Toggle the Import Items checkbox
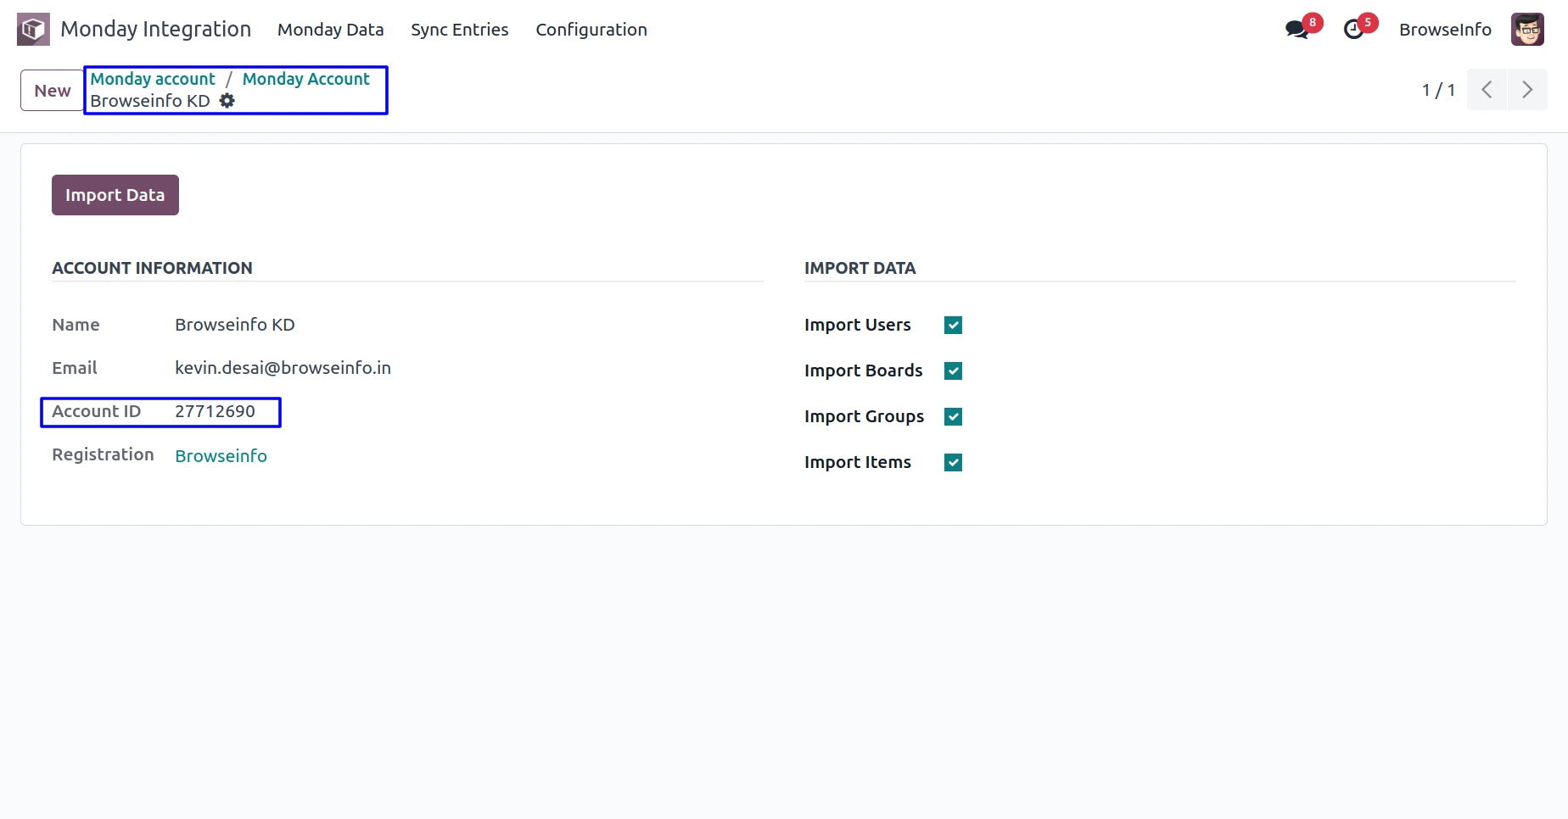Image resolution: width=1568 pixels, height=819 pixels. [x=953, y=463]
